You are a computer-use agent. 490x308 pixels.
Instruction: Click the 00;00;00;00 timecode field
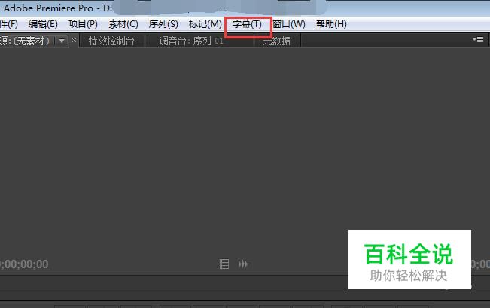(x=24, y=264)
